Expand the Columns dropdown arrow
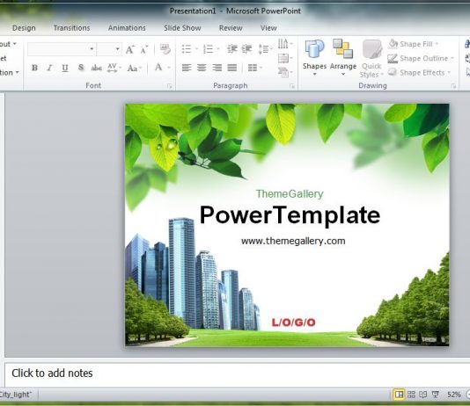This screenshot has height=406, width=470. 261,68
